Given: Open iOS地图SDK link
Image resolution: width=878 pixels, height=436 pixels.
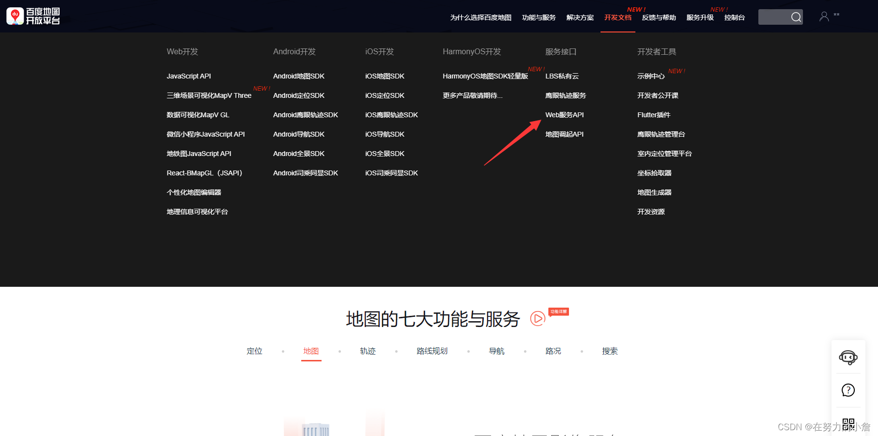Looking at the screenshot, I should click(x=385, y=76).
